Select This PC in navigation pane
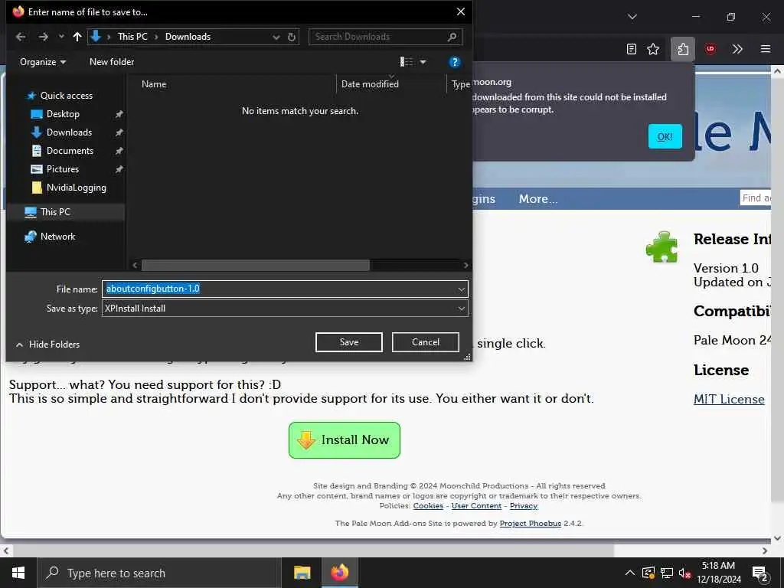784x588 pixels. [55, 212]
